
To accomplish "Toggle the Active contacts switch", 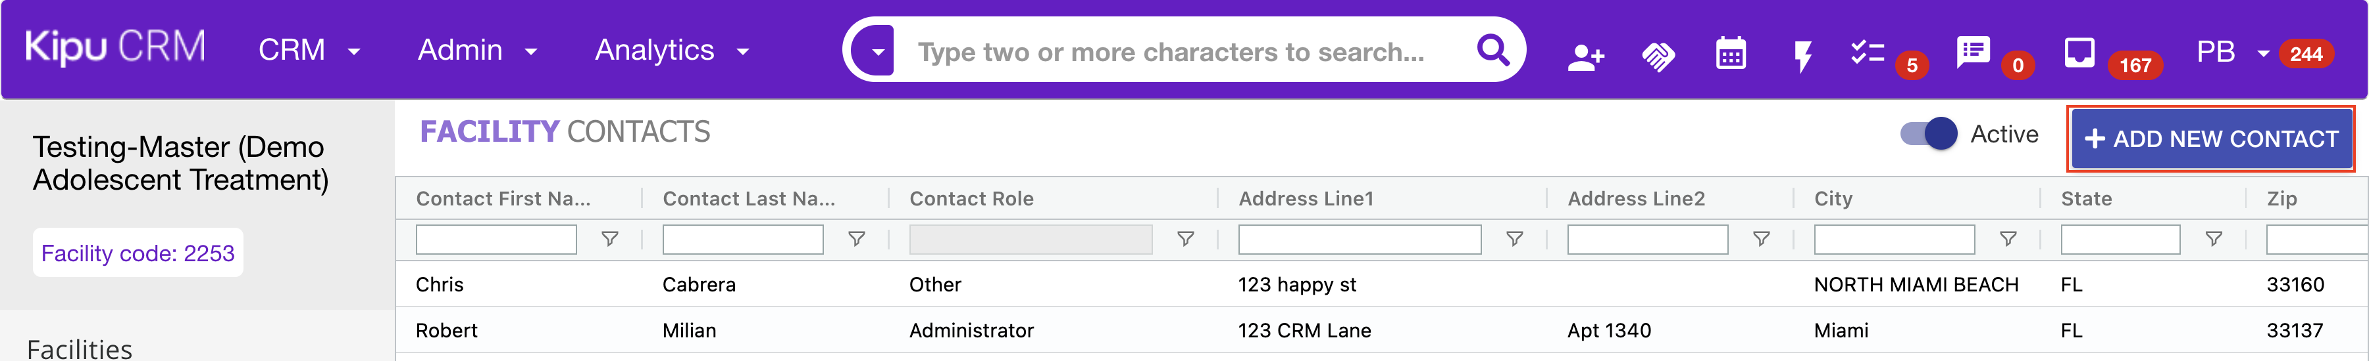I will (x=1929, y=134).
